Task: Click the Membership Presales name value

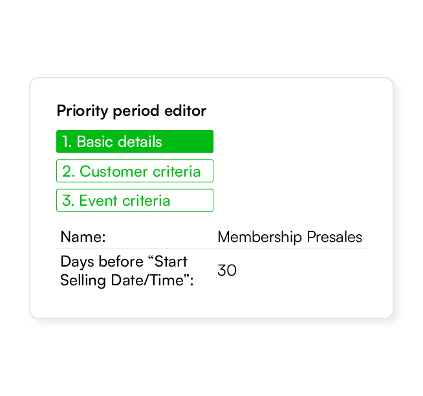Action: [x=290, y=237]
